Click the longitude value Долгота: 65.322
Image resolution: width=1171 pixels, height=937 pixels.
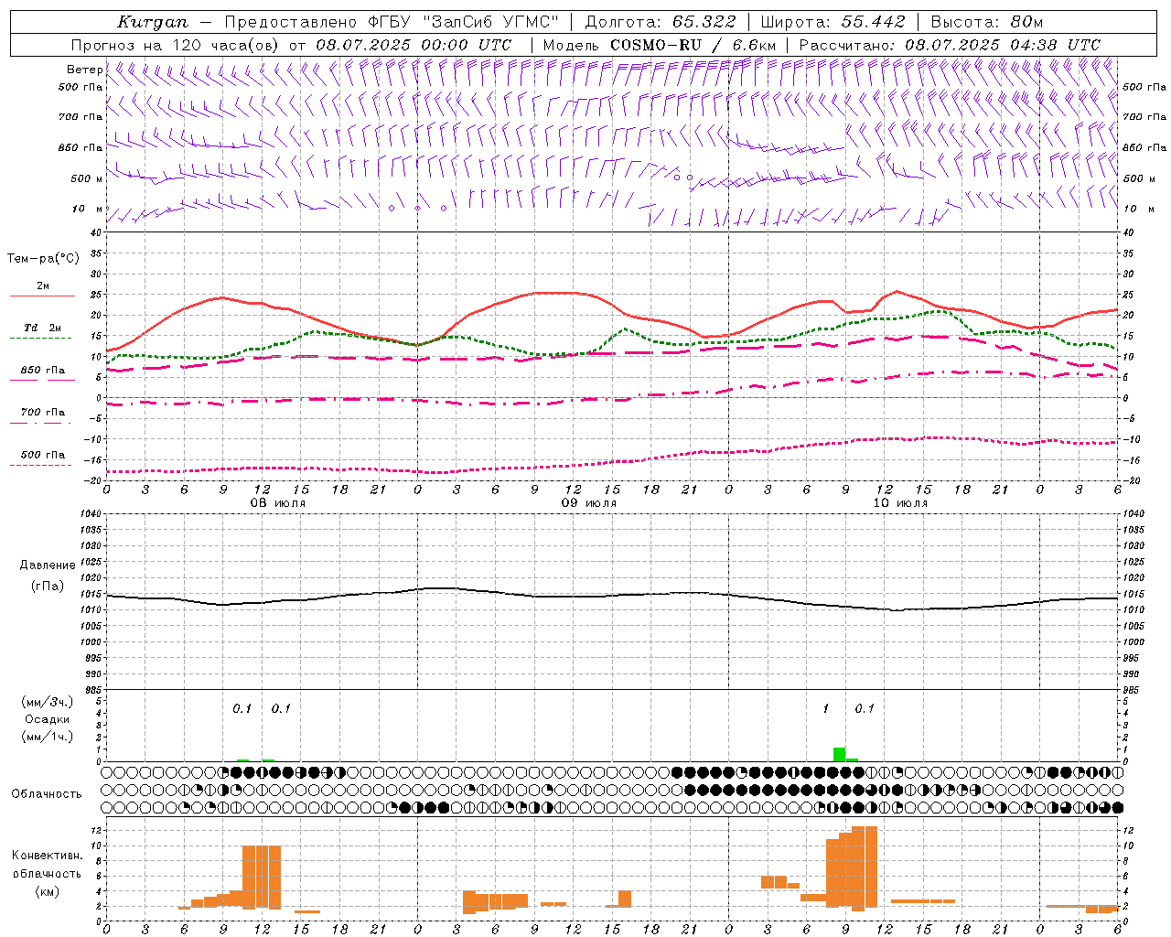point(660,22)
